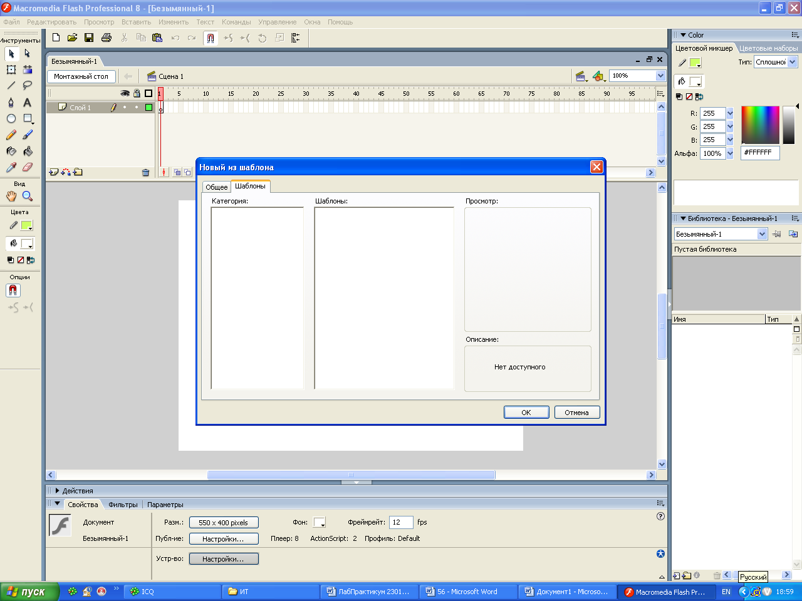The height and width of the screenshot is (601, 802).
Task: Select the Eyedropper tool
Action: tap(11, 167)
